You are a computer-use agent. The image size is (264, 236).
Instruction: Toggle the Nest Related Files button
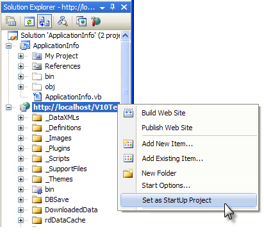click(x=44, y=21)
